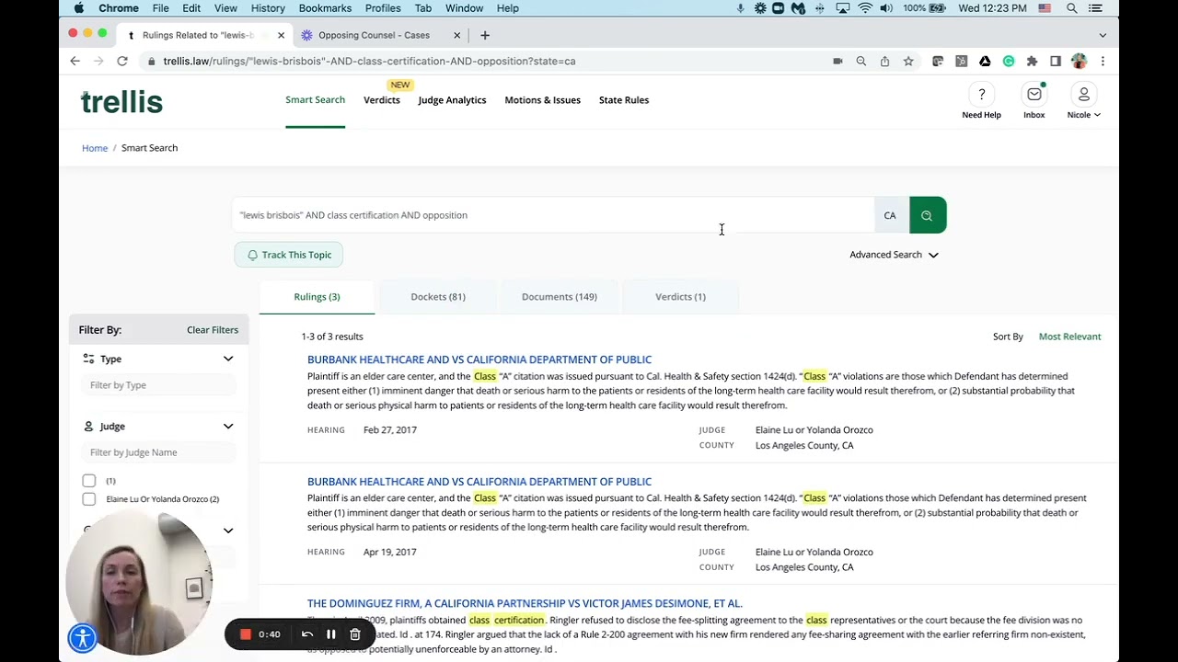The width and height of the screenshot is (1178, 662).
Task: Pause the screen recording
Action: pyautogui.click(x=331, y=634)
